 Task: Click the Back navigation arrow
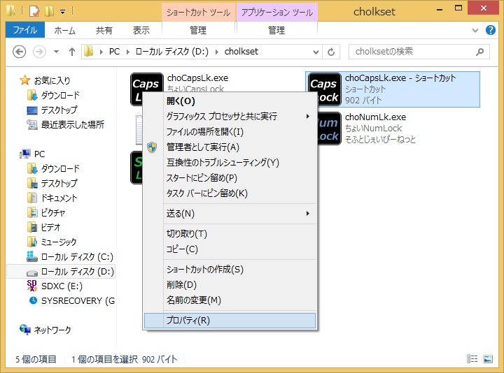coord(20,52)
